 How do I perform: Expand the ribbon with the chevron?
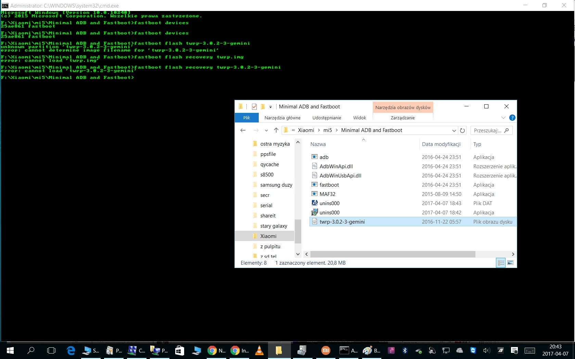click(x=503, y=118)
